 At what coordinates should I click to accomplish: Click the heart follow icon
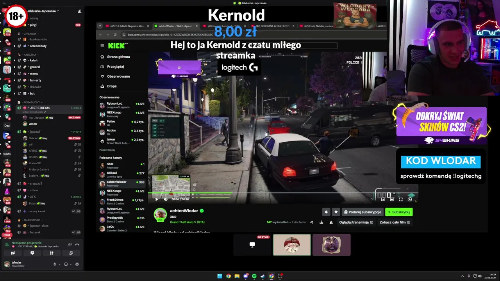tap(336, 212)
